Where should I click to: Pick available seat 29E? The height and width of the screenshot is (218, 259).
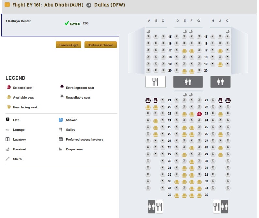(184, 155)
